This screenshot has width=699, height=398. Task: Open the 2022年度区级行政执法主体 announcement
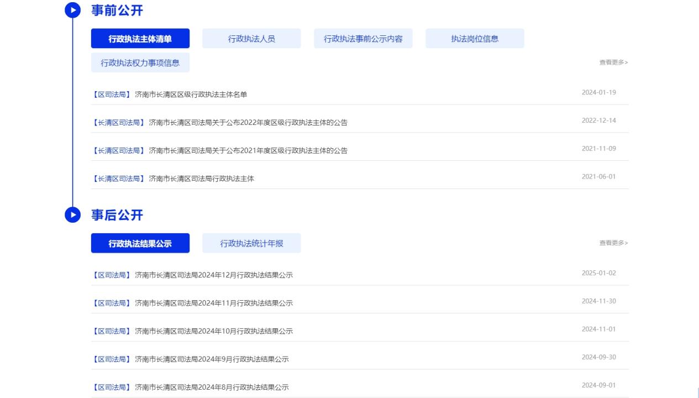[248, 123]
